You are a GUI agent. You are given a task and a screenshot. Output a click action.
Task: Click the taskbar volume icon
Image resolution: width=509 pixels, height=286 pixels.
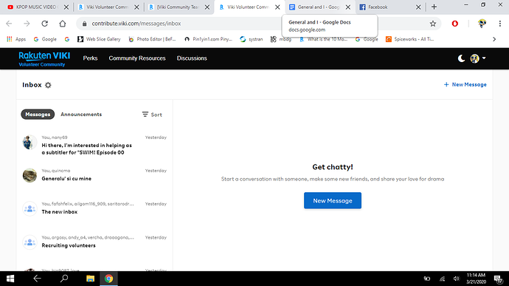[456, 279]
